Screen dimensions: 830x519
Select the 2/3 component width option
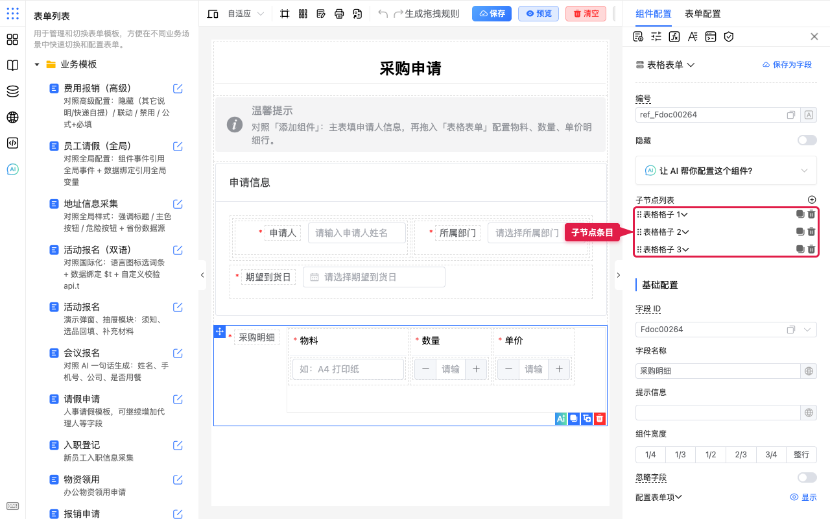pyautogui.click(x=741, y=455)
